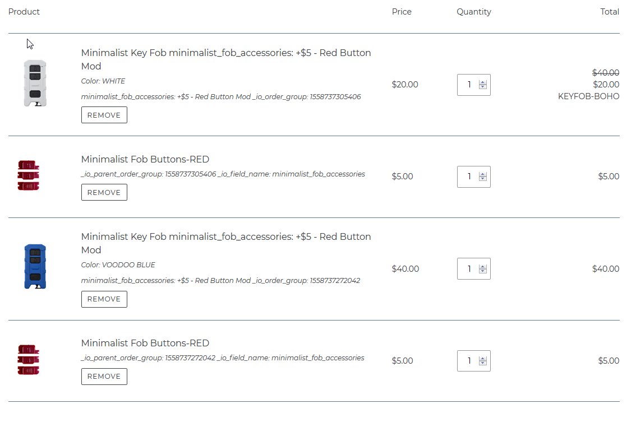Focus the white Key Fob quantity field
The height and width of the screenshot is (427, 636).
click(469, 85)
